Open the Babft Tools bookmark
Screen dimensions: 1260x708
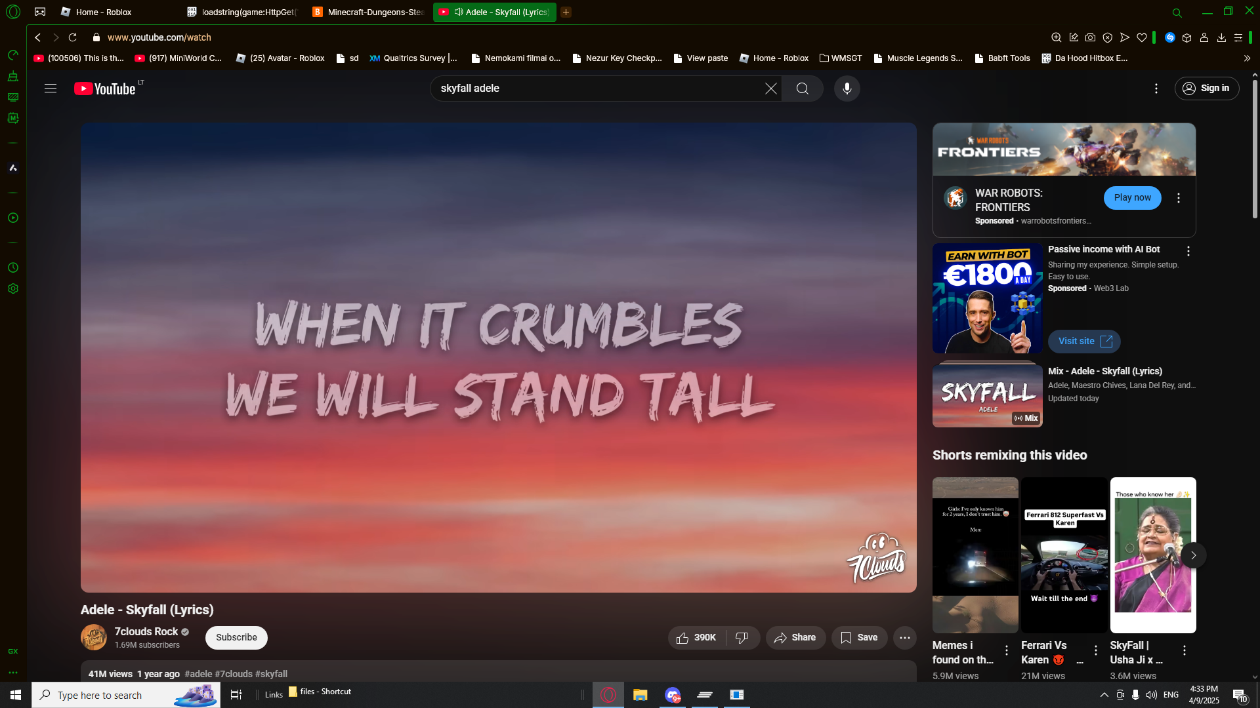click(x=1002, y=58)
